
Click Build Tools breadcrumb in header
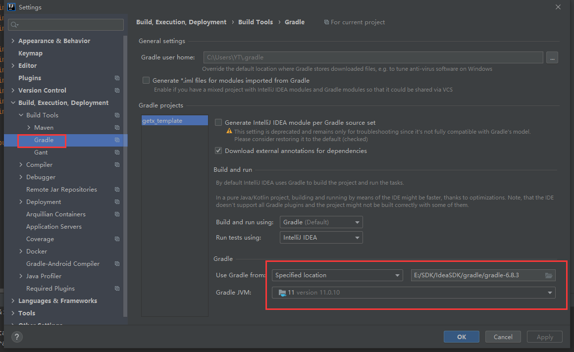coord(256,22)
